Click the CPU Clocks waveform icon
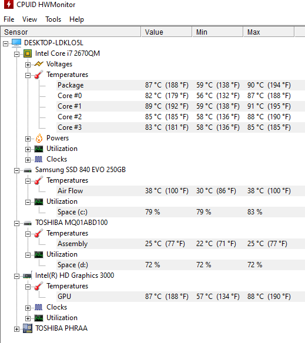The width and height of the screenshot is (305, 343). click(39, 159)
